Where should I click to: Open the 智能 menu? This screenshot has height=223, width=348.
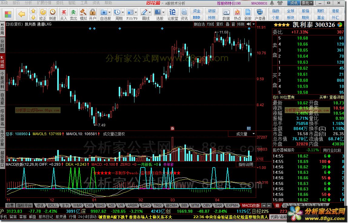coord(72,3)
